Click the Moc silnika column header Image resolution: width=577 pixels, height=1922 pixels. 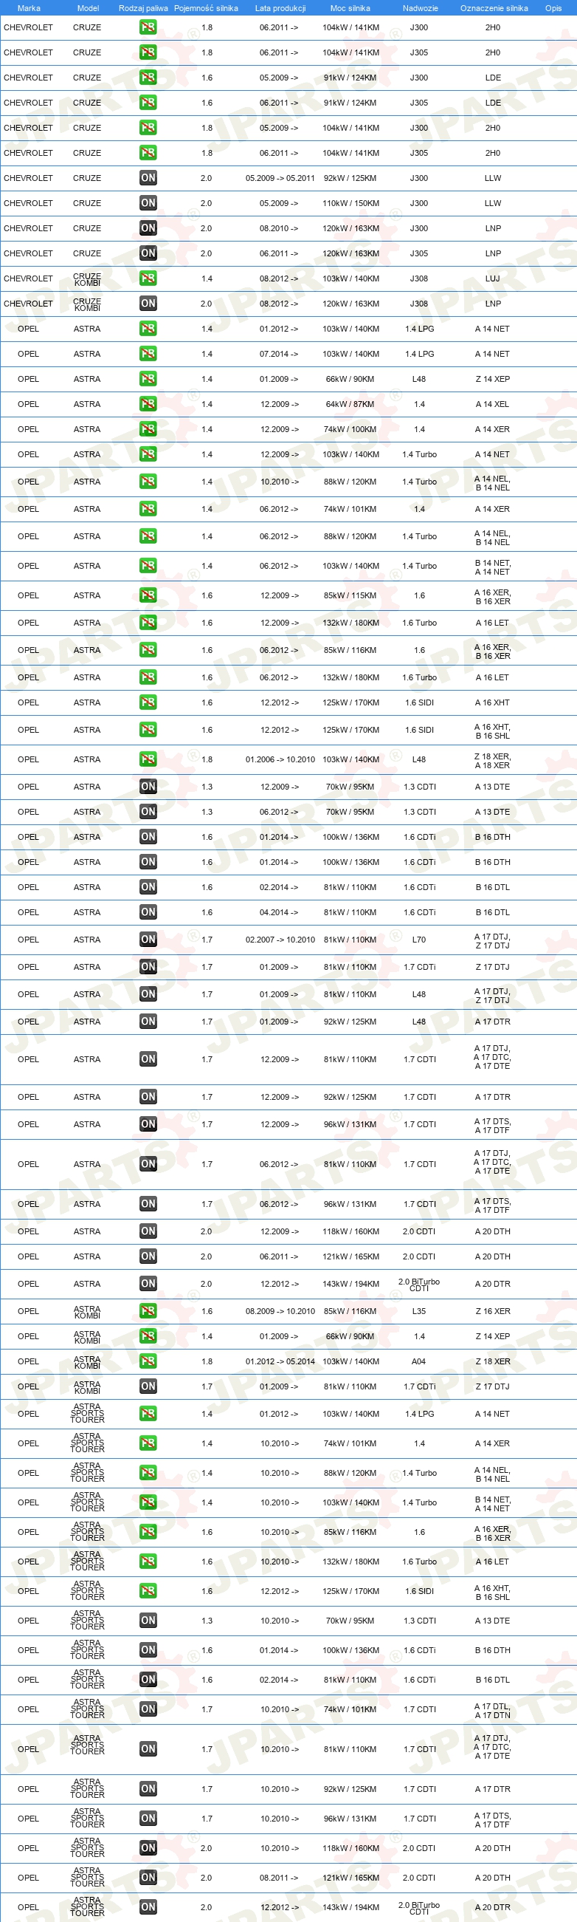point(350,8)
